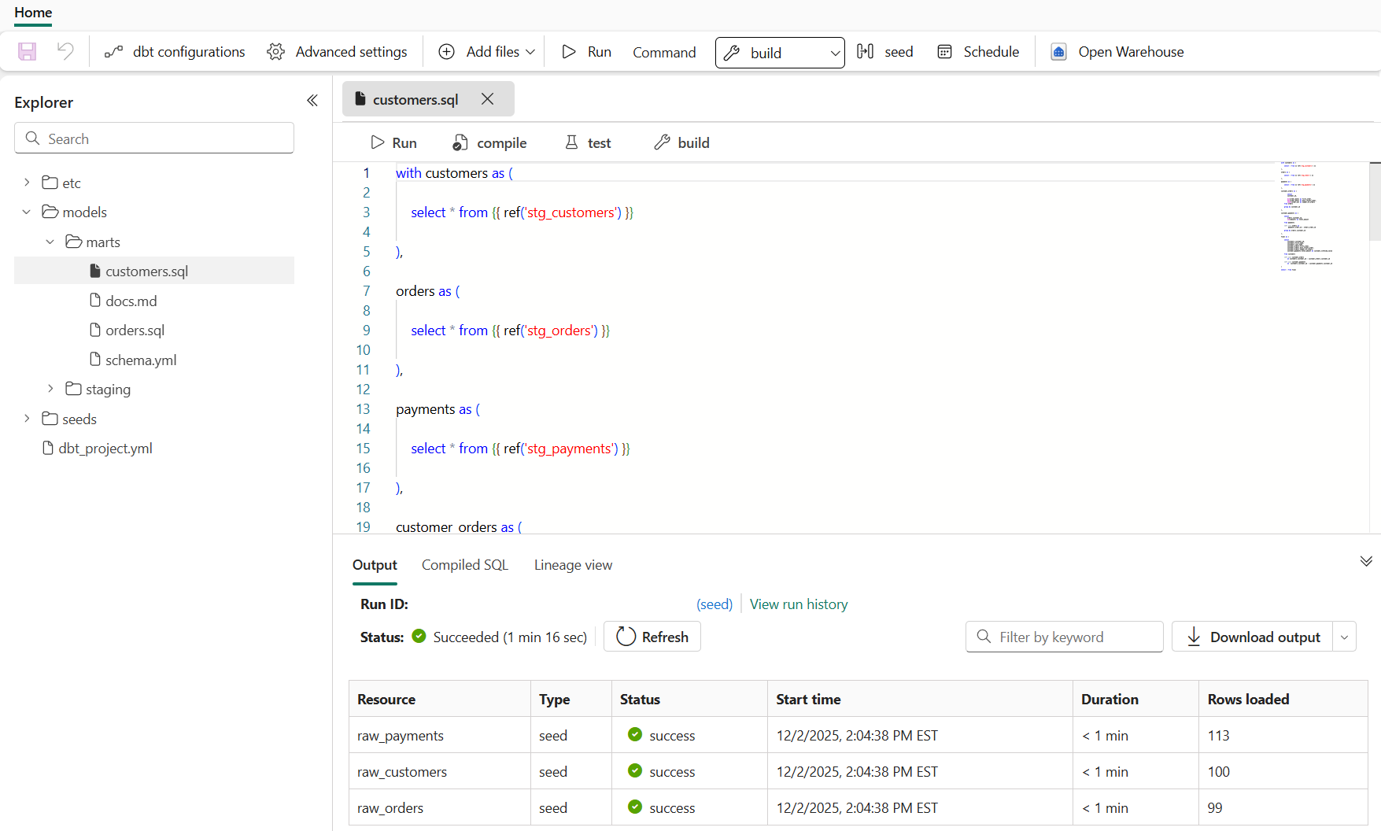Click the etc folder icon
Image resolution: width=1381 pixels, height=831 pixels.
(50, 183)
